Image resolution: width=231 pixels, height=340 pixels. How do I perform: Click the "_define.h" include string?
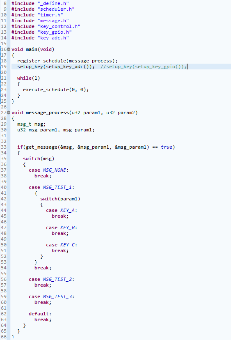pos(53,3)
